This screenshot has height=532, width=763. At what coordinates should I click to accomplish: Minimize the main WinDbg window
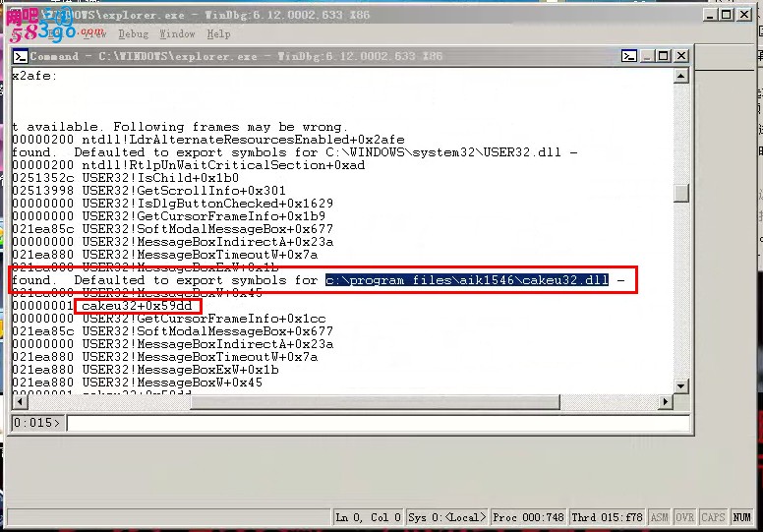710,15
